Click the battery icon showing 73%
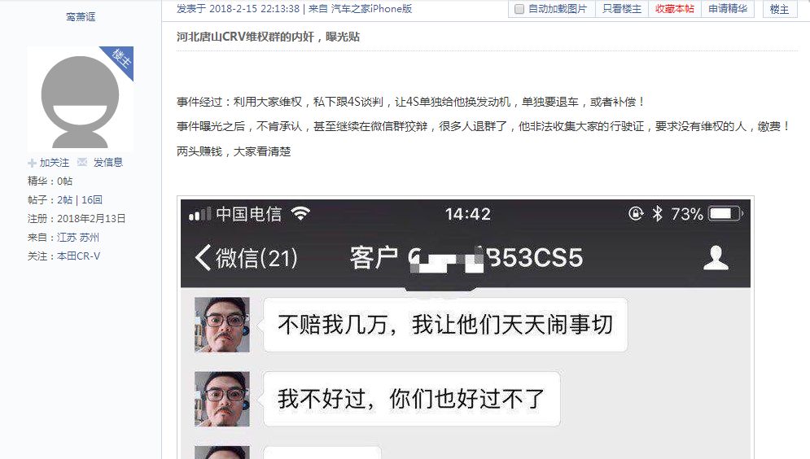The height and width of the screenshot is (459, 810). tap(725, 213)
